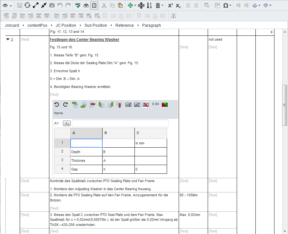The width and height of the screenshot is (288, 234).
Task: Click the green plus add button
Action: 130,5
